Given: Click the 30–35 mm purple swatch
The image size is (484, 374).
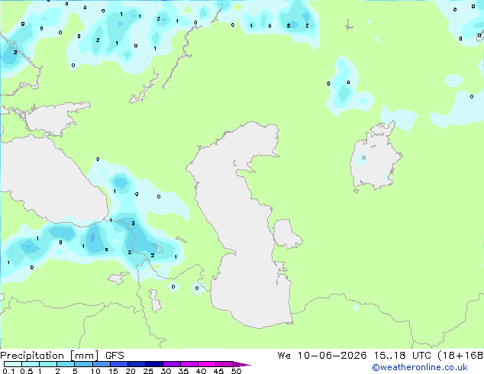Looking at the screenshot, I should coord(171,364).
